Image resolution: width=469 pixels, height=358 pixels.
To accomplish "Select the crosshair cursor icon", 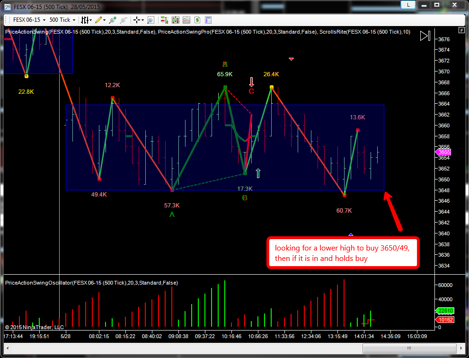I will pyautogui.click(x=137, y=20).
